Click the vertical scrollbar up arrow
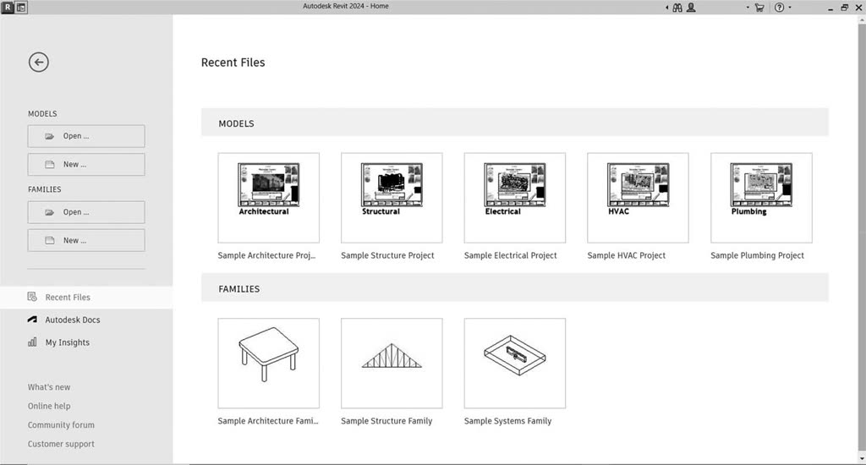This screenshot has width=866, height=465. [862, 19]
